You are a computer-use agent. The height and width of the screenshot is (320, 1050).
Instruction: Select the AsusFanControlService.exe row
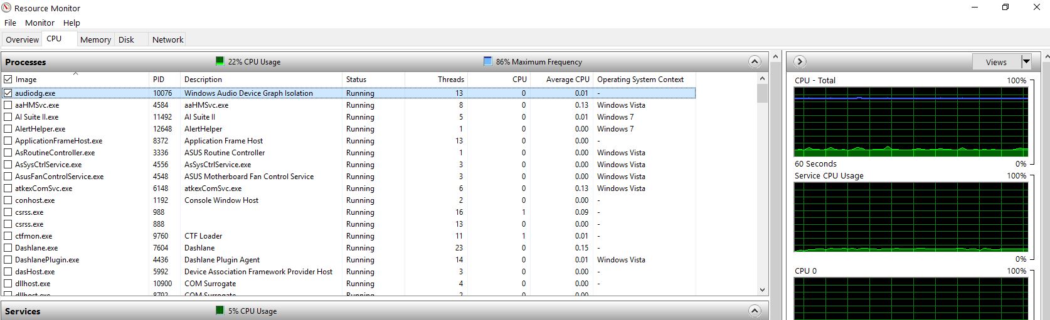point(349,177)
